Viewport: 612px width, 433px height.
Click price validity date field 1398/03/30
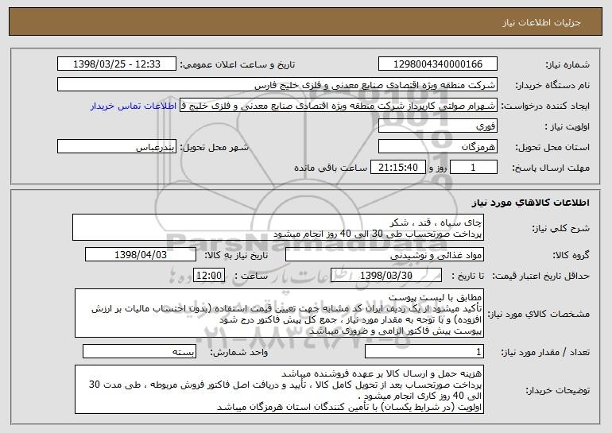pos(386,276)
